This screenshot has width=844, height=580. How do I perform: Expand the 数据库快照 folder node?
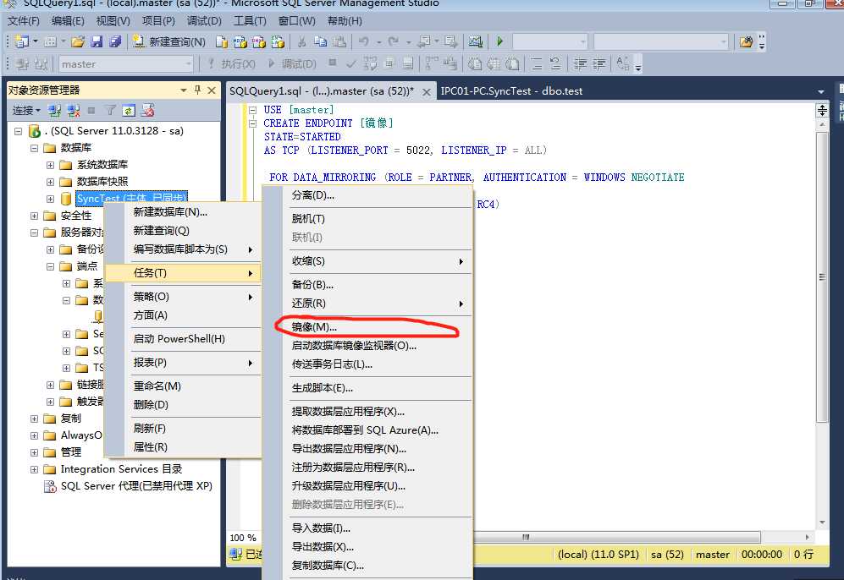50,182
